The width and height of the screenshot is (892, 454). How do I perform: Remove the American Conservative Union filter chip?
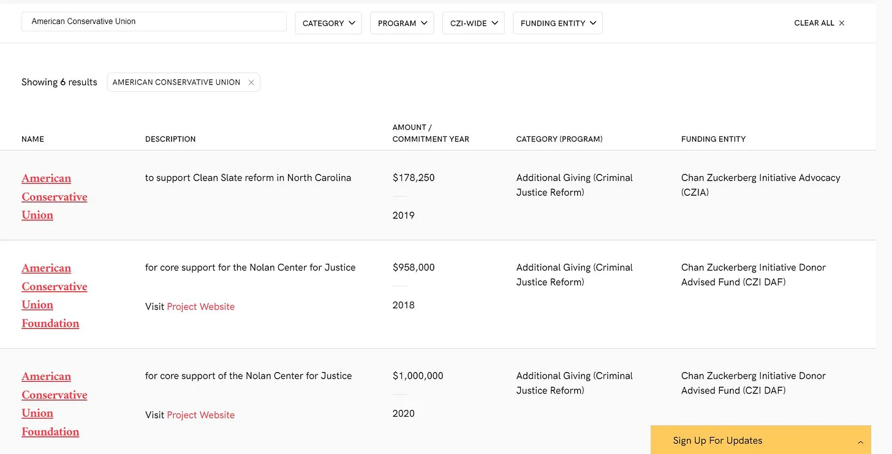click(251, 83)
